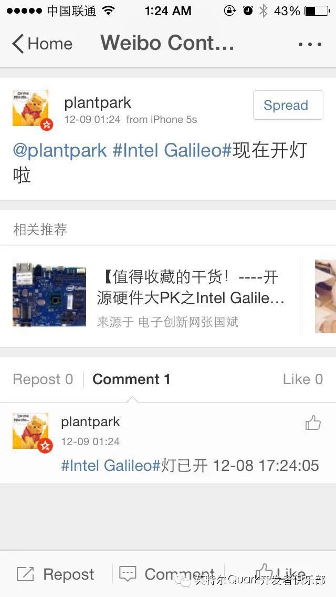Open plantpark's Winnie the Pooh avatar in post
Image resolution: width=336 pixels, height=597 pixels.
(x=30, y=108)
